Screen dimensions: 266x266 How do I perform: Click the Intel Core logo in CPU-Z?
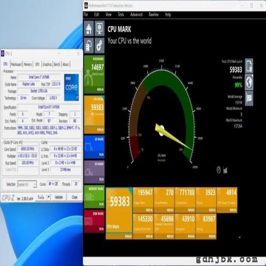71,87
